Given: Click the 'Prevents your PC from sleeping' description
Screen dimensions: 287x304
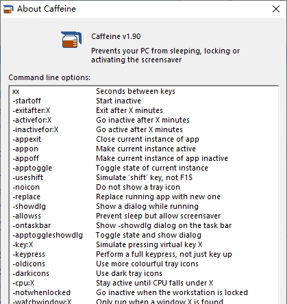Looking at the screenshot, I should tap(166, 55).
